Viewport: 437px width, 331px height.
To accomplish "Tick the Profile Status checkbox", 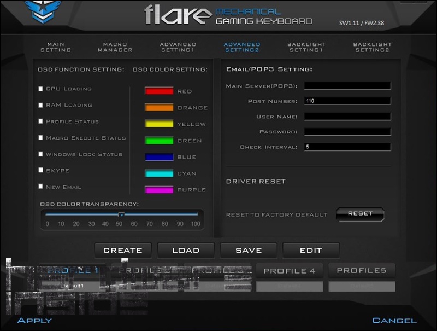I will tap(40, 121).
